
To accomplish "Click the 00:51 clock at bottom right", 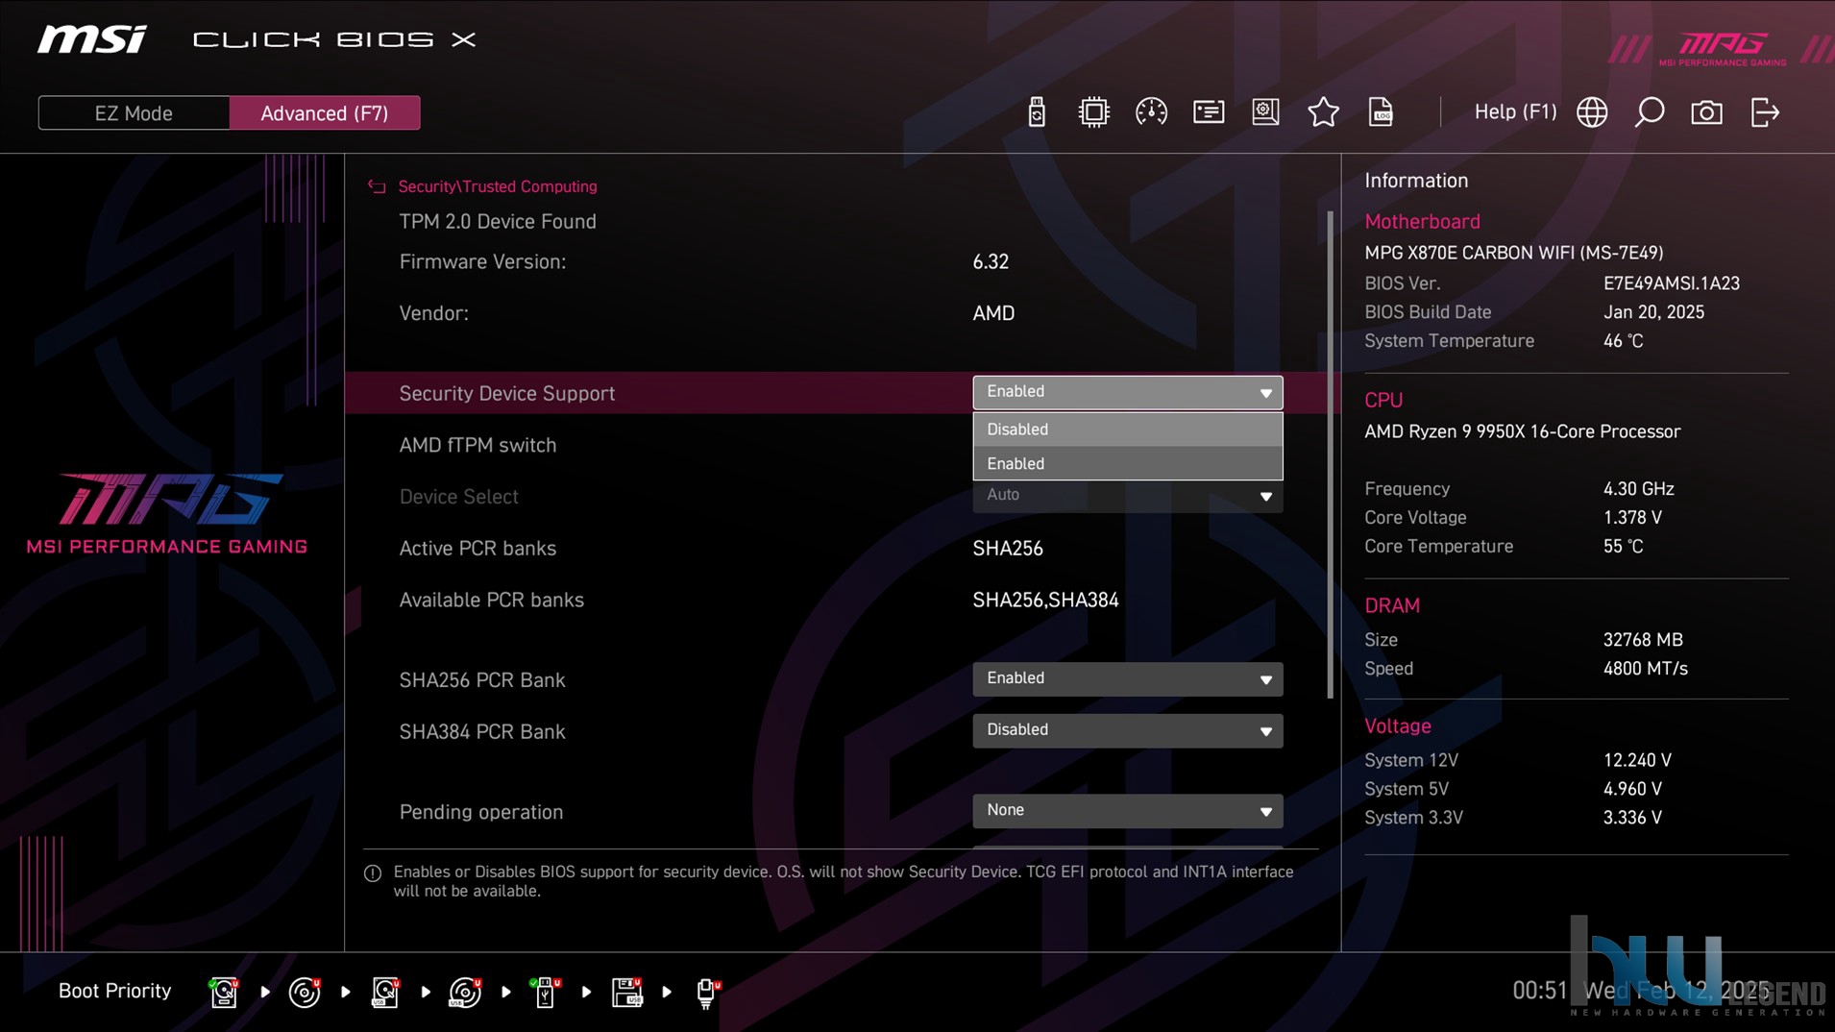I will click(x=1539, y=991).
